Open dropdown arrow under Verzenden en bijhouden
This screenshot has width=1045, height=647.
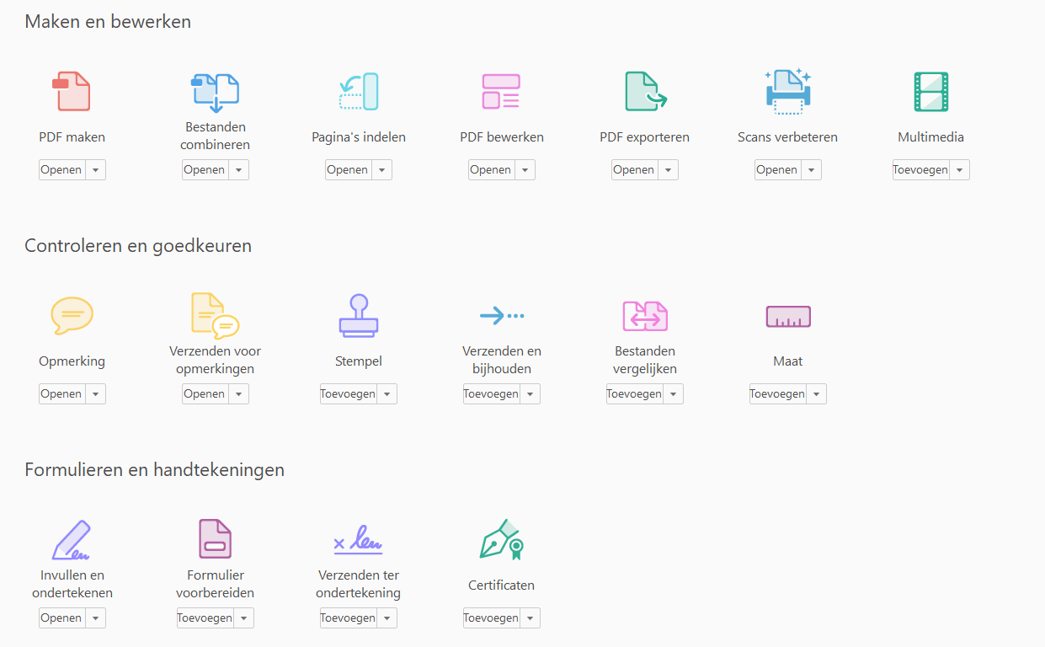[x=530, y=394]
